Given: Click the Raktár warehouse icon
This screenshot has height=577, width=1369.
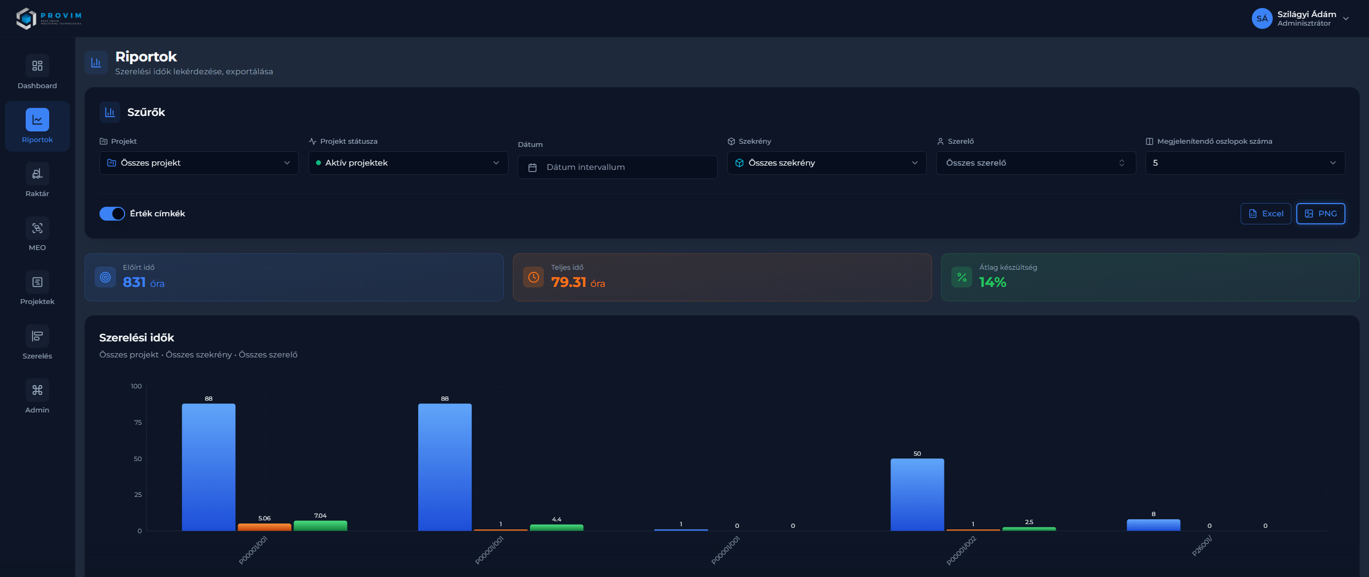Looking at the screenshot, I should (37, 174).
